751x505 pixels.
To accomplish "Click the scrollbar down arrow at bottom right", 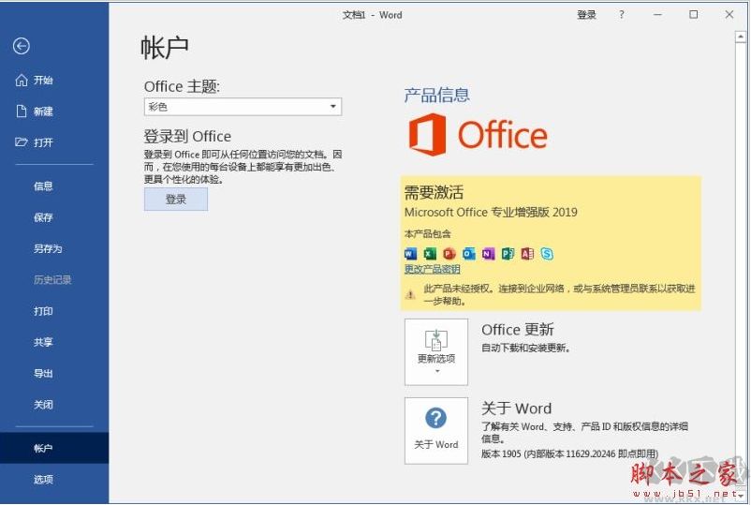I will coord(741,496).
